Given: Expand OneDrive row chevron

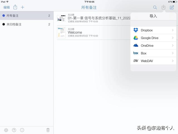Looking at the screenshot, I should click(173, 46).
